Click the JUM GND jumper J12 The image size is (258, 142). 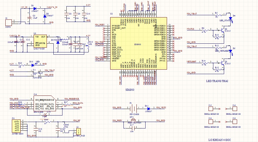point(36,76)
